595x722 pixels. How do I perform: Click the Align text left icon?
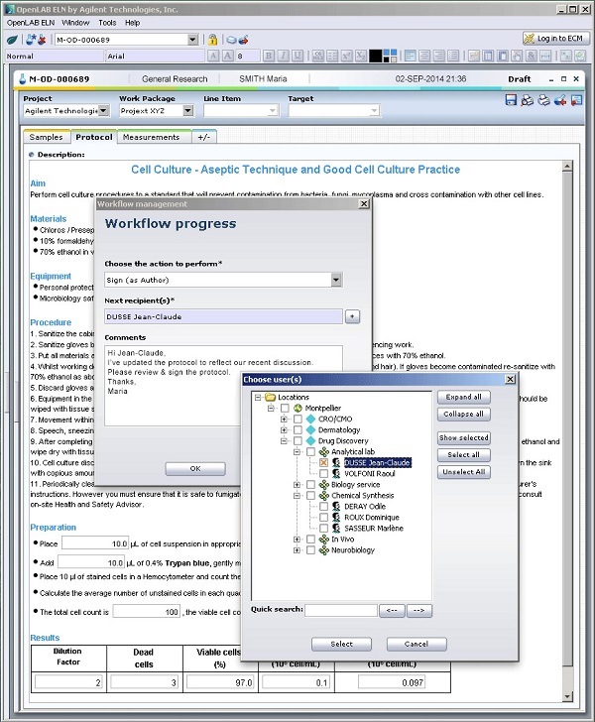pos(410,57)
